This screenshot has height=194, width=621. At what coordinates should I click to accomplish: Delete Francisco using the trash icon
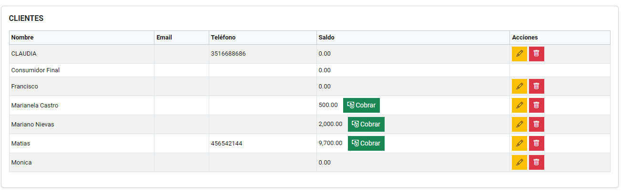tap(536, 86)
